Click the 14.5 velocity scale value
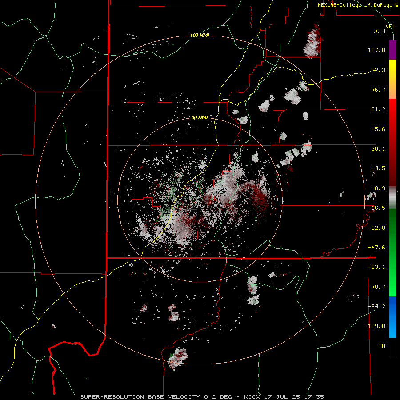 [x=378, y=168]
